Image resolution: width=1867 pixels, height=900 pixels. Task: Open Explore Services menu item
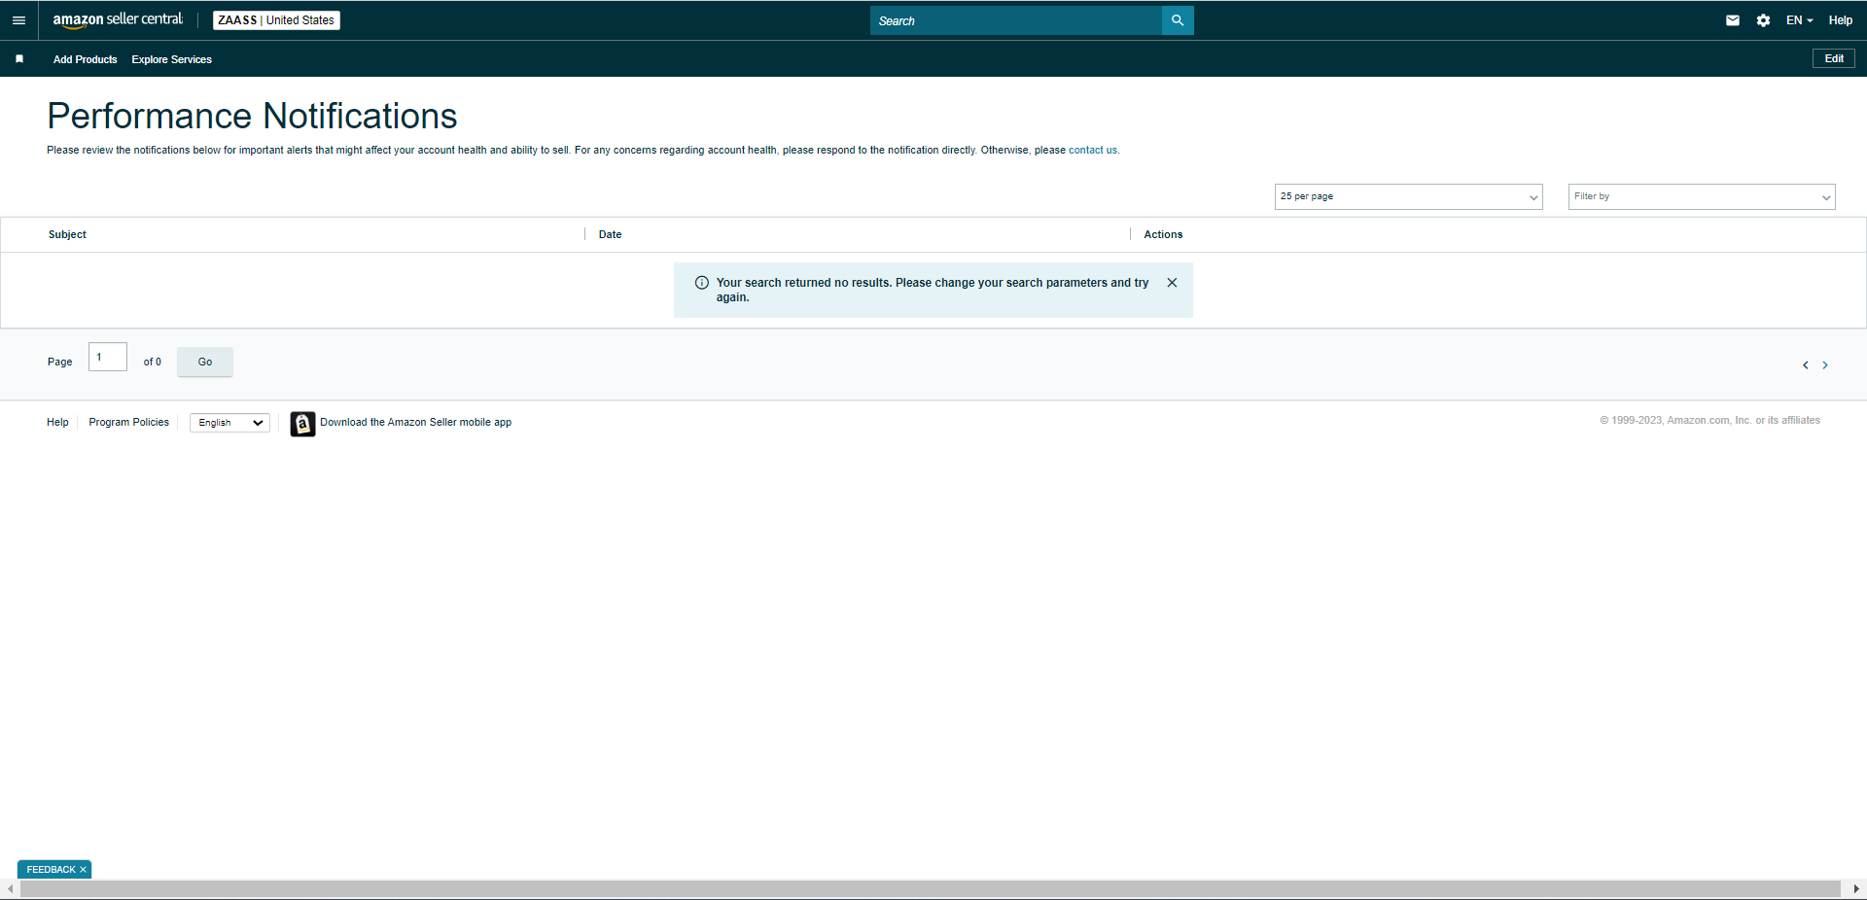[x=171, y=59]
